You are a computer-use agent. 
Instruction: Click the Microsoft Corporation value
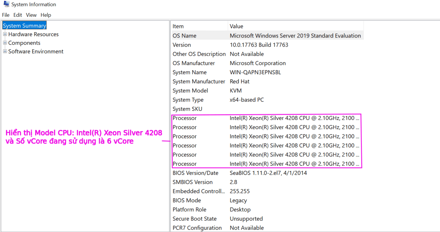point(258,63)
